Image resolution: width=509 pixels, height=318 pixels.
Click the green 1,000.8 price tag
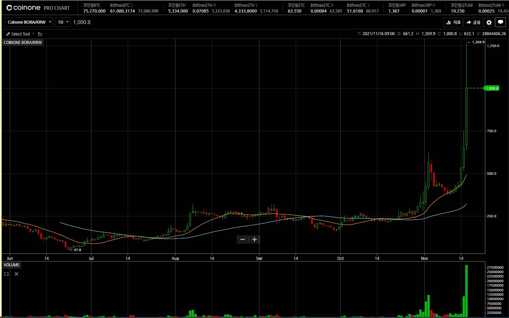(491, 88)
